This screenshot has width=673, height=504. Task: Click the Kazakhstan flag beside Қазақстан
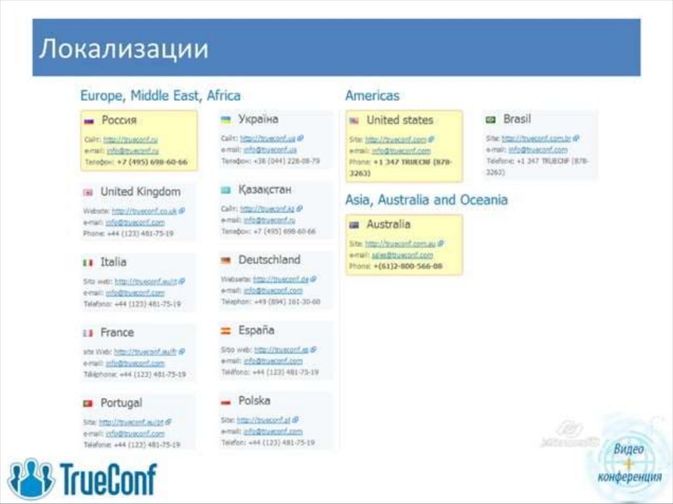point(226,190)
